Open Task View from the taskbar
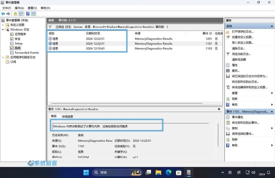Screen dimensions: 275x178 148,173
